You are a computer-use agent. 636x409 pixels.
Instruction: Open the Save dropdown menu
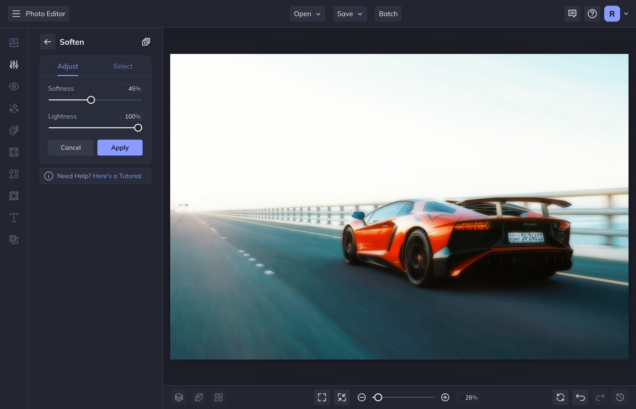click(x=349, y=14)
